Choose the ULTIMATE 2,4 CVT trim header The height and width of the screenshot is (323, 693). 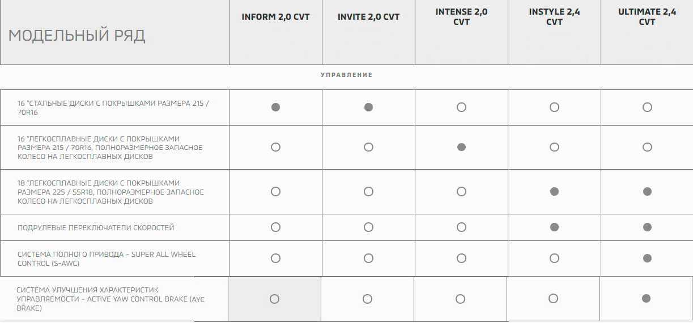[647, 16]
